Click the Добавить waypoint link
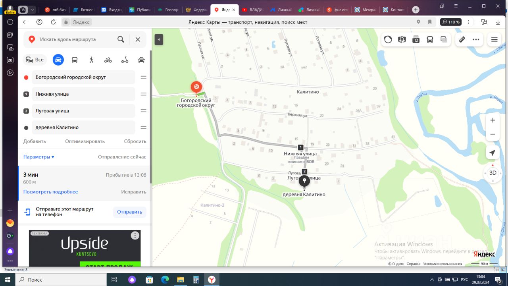Image resolution: width=508 pixels, height=286 pixels. tap(35, 141)
